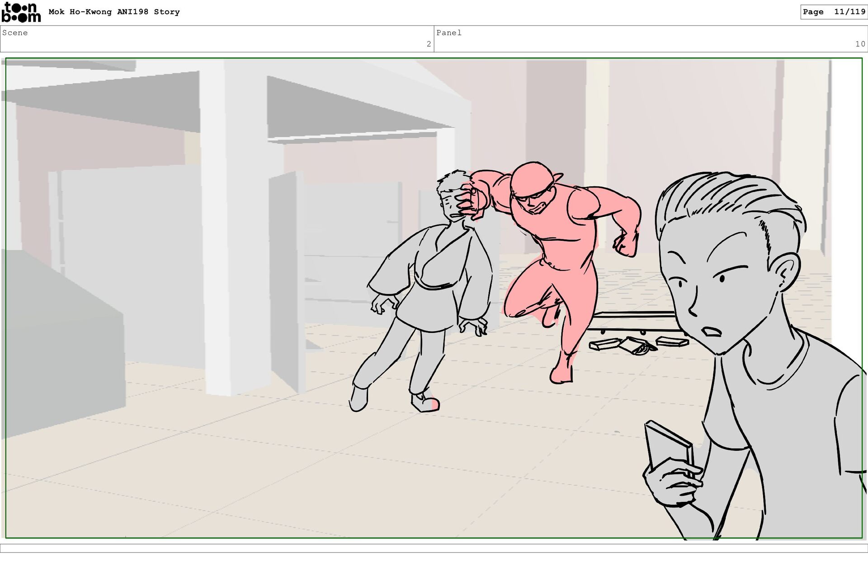Click the Page 11/119 indicator box
This screenshot has height=561, width=868.
click(833, 12)
